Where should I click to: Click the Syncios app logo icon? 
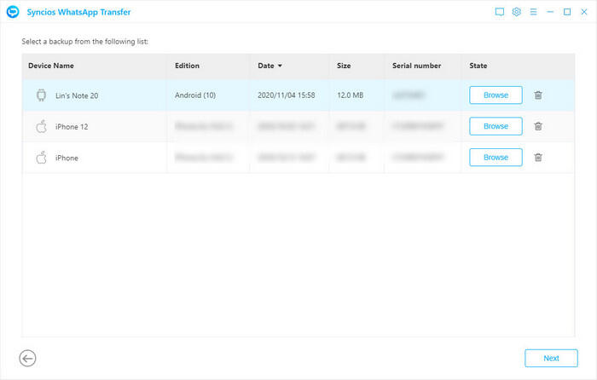[x=13, y=12]
